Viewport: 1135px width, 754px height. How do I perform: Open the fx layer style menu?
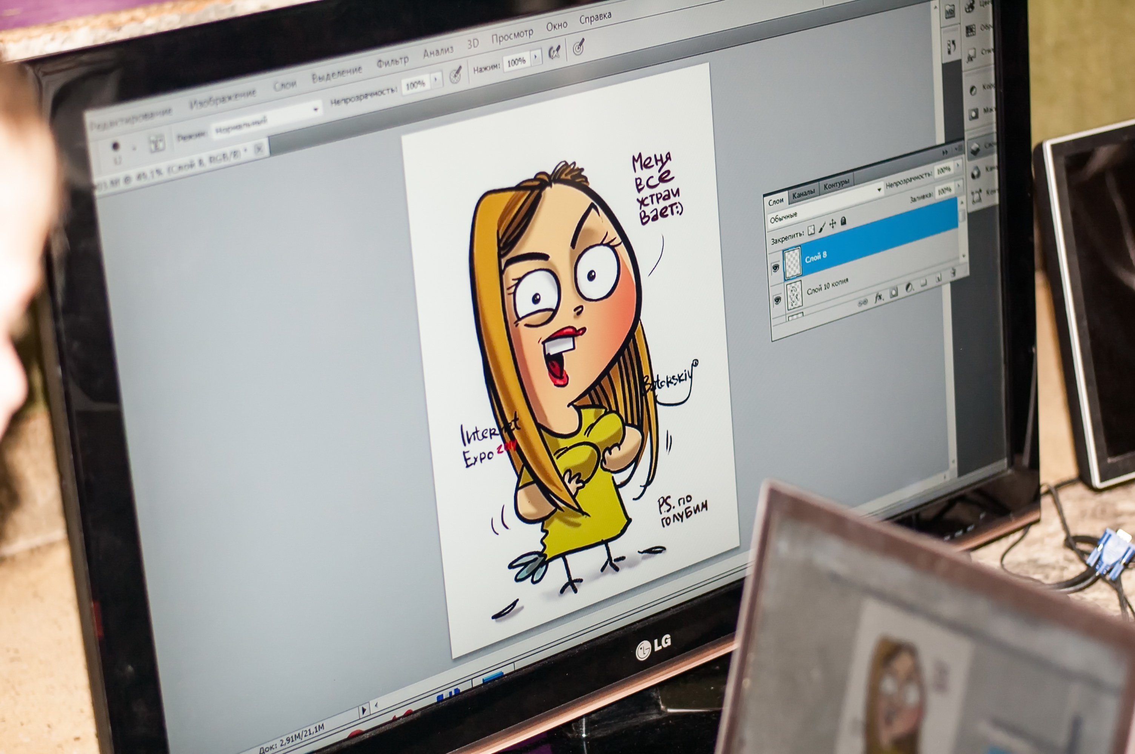(x=879, y=298)
